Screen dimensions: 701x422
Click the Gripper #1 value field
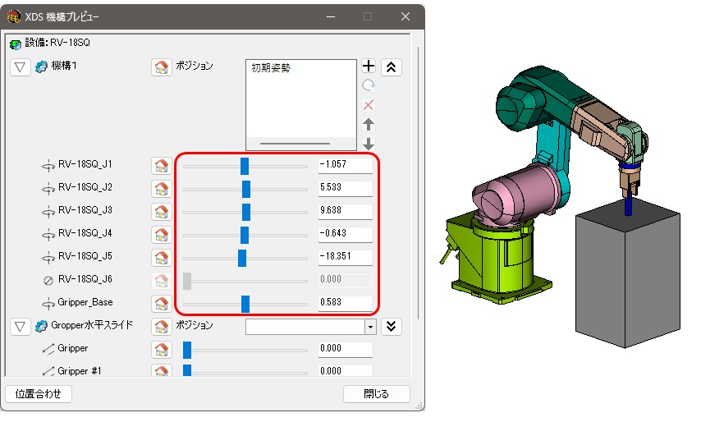point(345,371)
